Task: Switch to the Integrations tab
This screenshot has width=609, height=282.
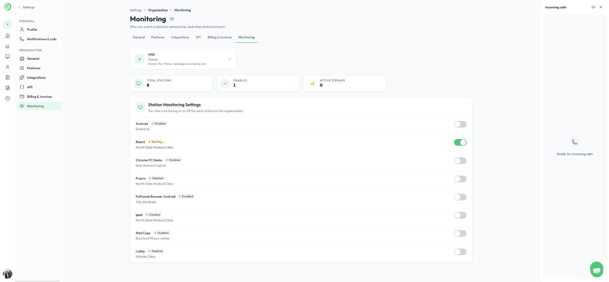Action: coord(180,37)
